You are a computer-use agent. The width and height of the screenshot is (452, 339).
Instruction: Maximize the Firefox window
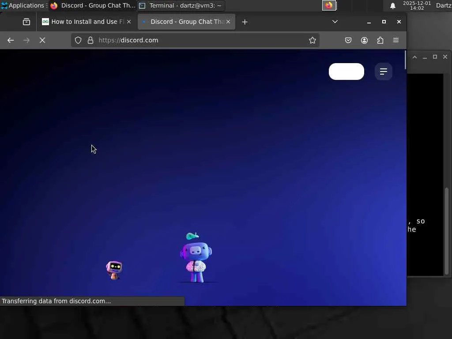[x=384, y=22]
